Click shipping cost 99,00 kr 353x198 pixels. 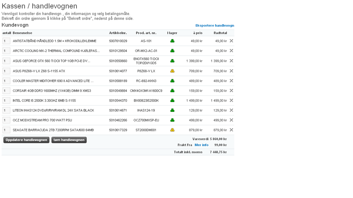click(x=220, y=145)
